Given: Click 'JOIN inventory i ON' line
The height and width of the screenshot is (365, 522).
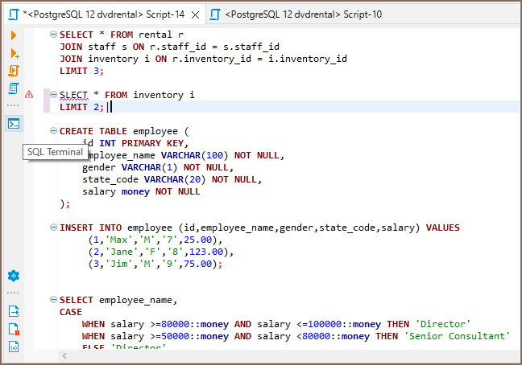Looking at the screenshot, I should click(x=203, y=59).
